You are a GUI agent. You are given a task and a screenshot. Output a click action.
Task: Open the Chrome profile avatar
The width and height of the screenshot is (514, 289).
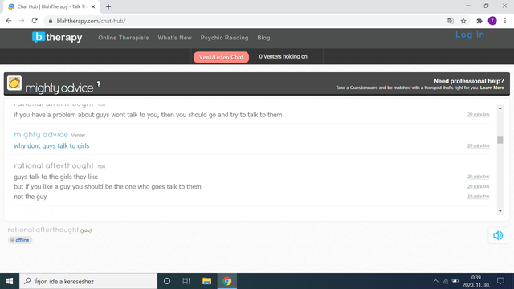pos(492,21)
